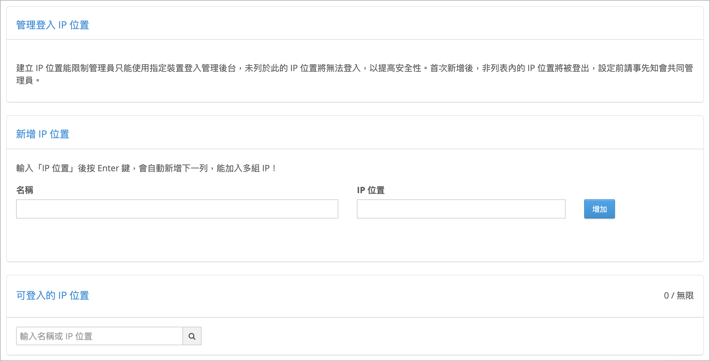Image resolution: width=710 pixels, height=361 pixels.
Task: Focus the IP 位置 input field
Action: tap(461, 209)
